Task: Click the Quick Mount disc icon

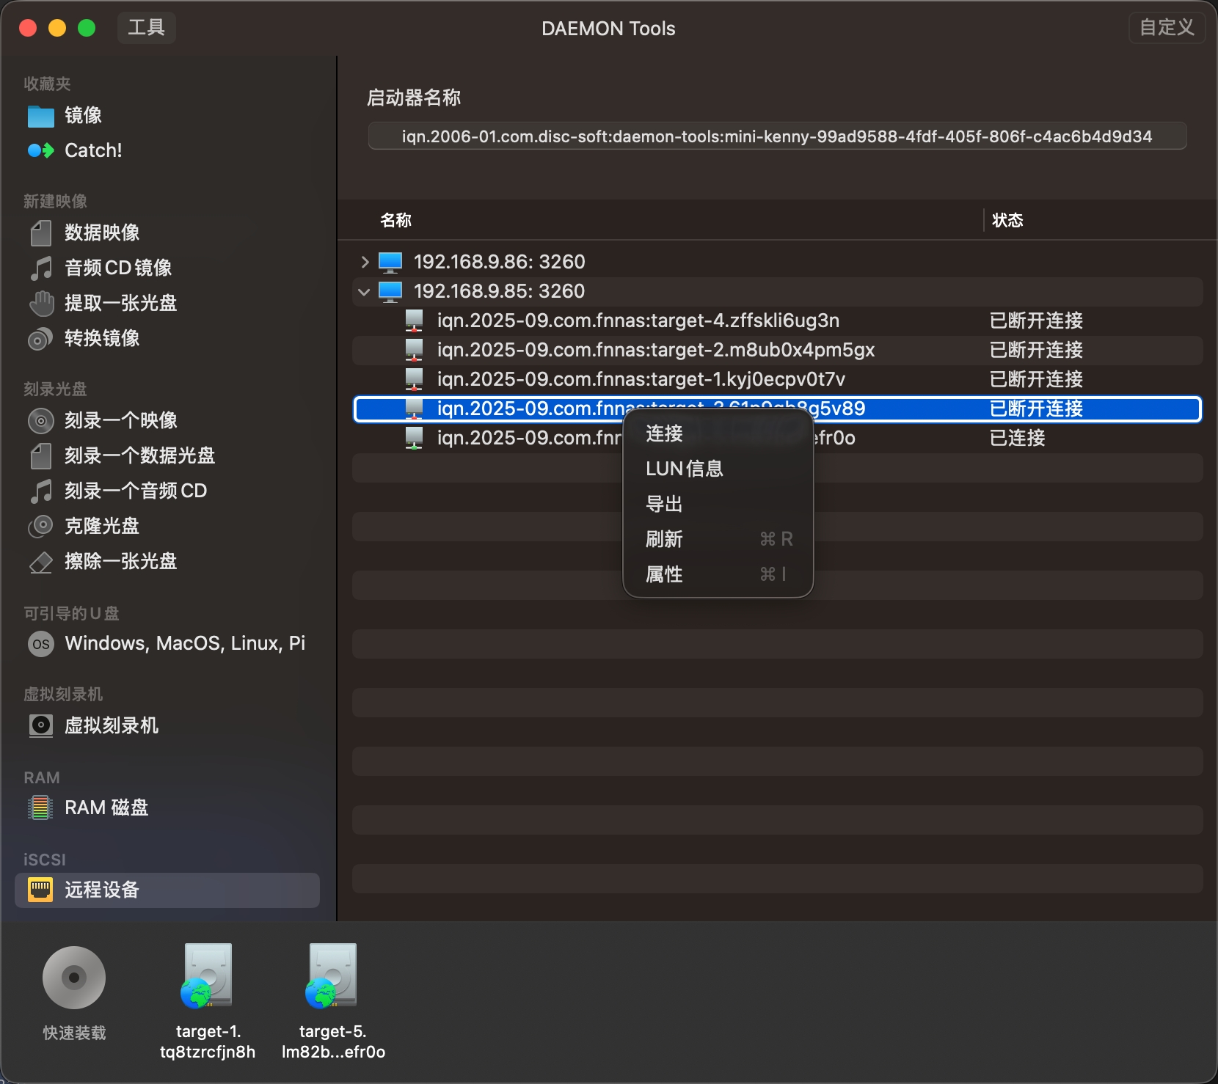Action: (x=74, y=978)
